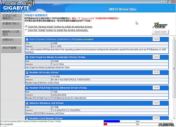This screenshot has width=176, height=127.
Task: Uncheck Realtek HD Audio Driver checkbox
Action: [27, 72]
